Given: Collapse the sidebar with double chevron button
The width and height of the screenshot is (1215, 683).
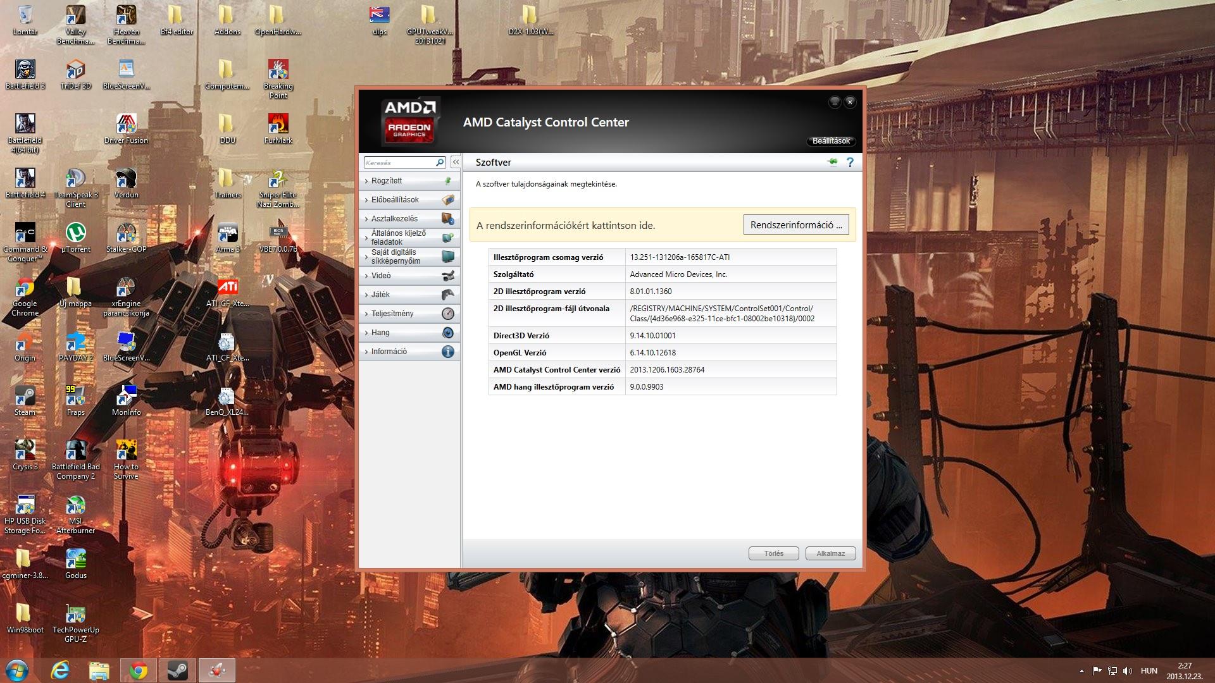Looking at the screenshot, I should pos(455,163).
